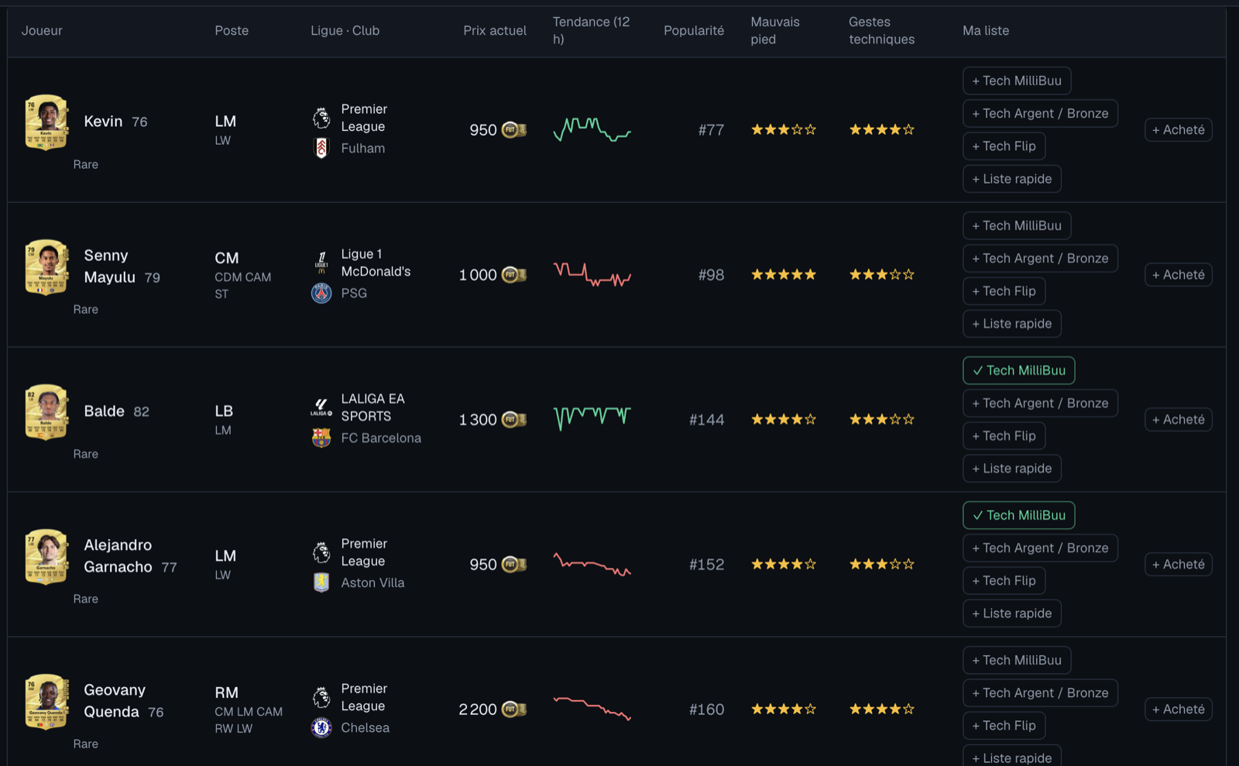The height and width of the screenshot is (766, 1239).
Task: Click Kevin's green 12-hour trend chart
Action: click(x=592, y=129)
